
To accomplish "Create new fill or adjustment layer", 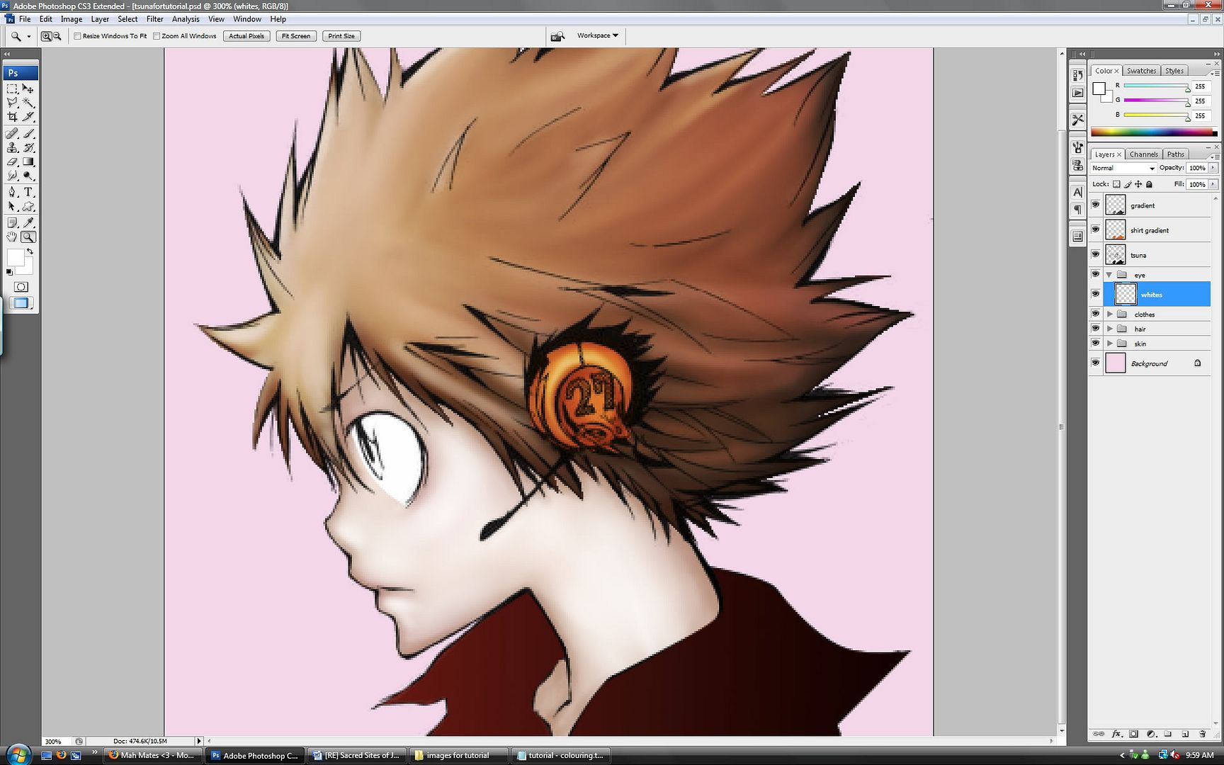I will point(1150,734).
